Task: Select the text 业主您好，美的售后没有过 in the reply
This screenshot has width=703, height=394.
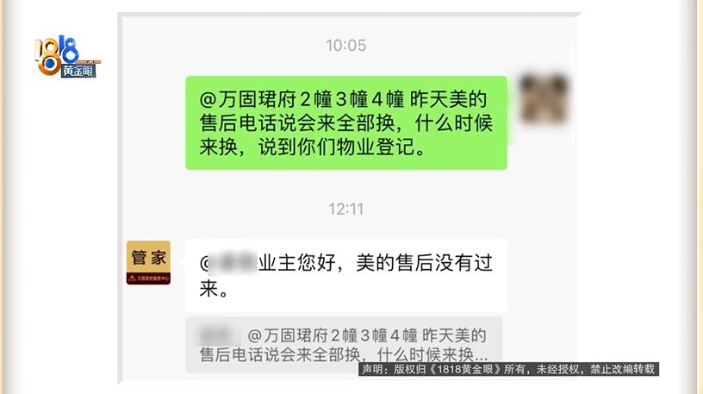Action: (376, 263)
